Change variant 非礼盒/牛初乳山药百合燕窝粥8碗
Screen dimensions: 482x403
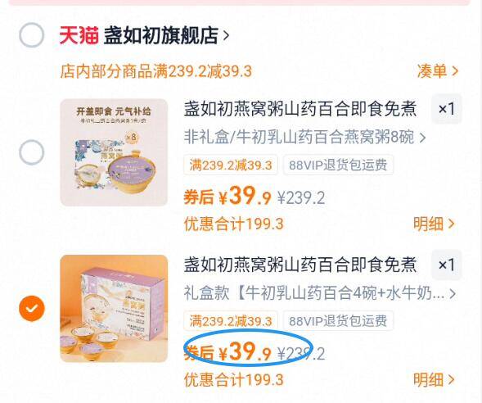304,138
